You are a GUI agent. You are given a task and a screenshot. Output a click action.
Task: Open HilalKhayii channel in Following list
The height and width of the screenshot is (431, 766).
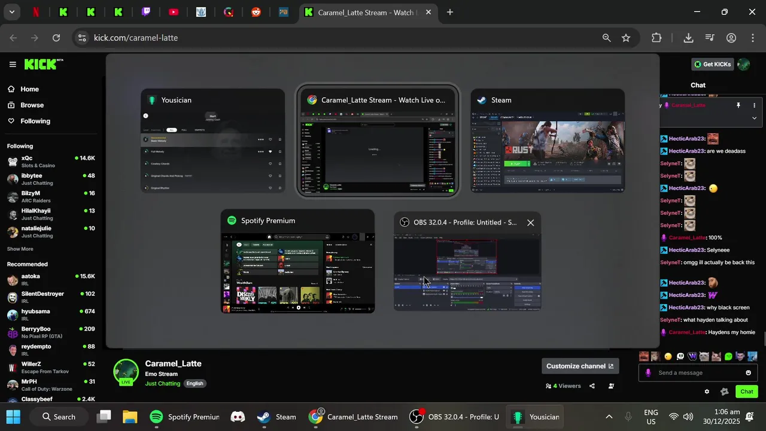coord(51,214)
